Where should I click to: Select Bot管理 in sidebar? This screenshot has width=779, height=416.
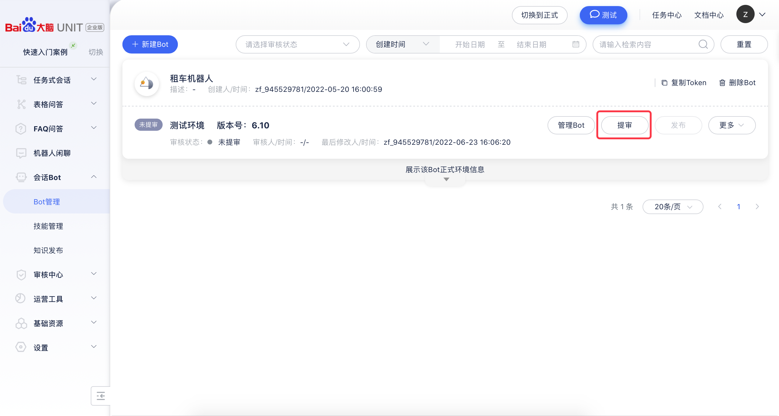(x=57, y=202)
